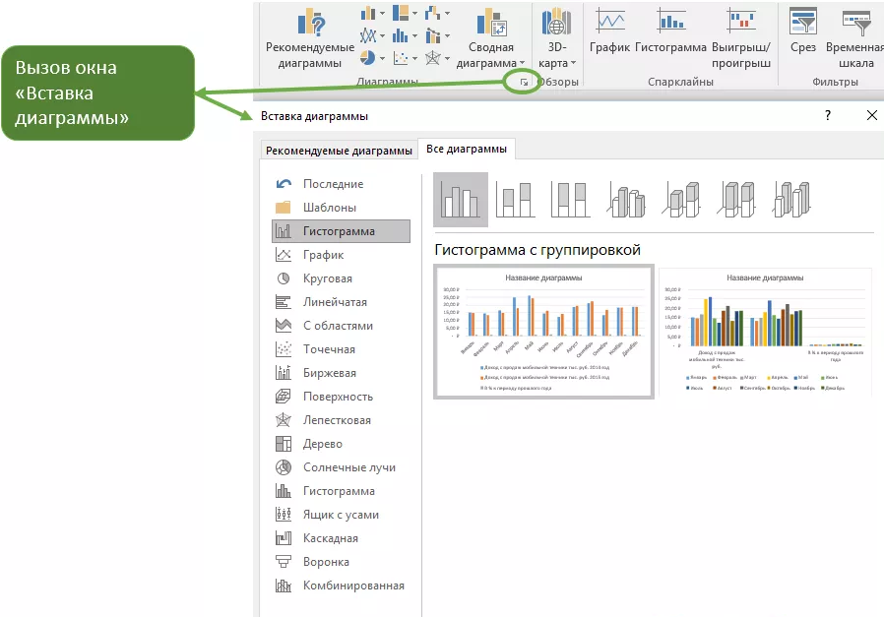Click the Гистограмма с группировкой heading

click(537, 250)
